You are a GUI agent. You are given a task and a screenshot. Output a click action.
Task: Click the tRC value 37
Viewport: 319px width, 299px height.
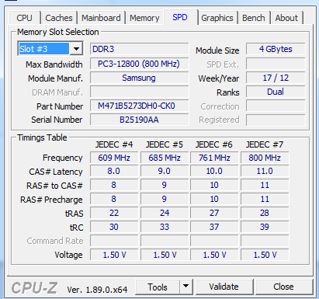click(x=214, y=227)
